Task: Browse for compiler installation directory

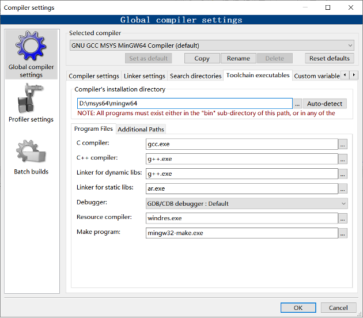Action: pyautogui.click(x=297, y=104)
